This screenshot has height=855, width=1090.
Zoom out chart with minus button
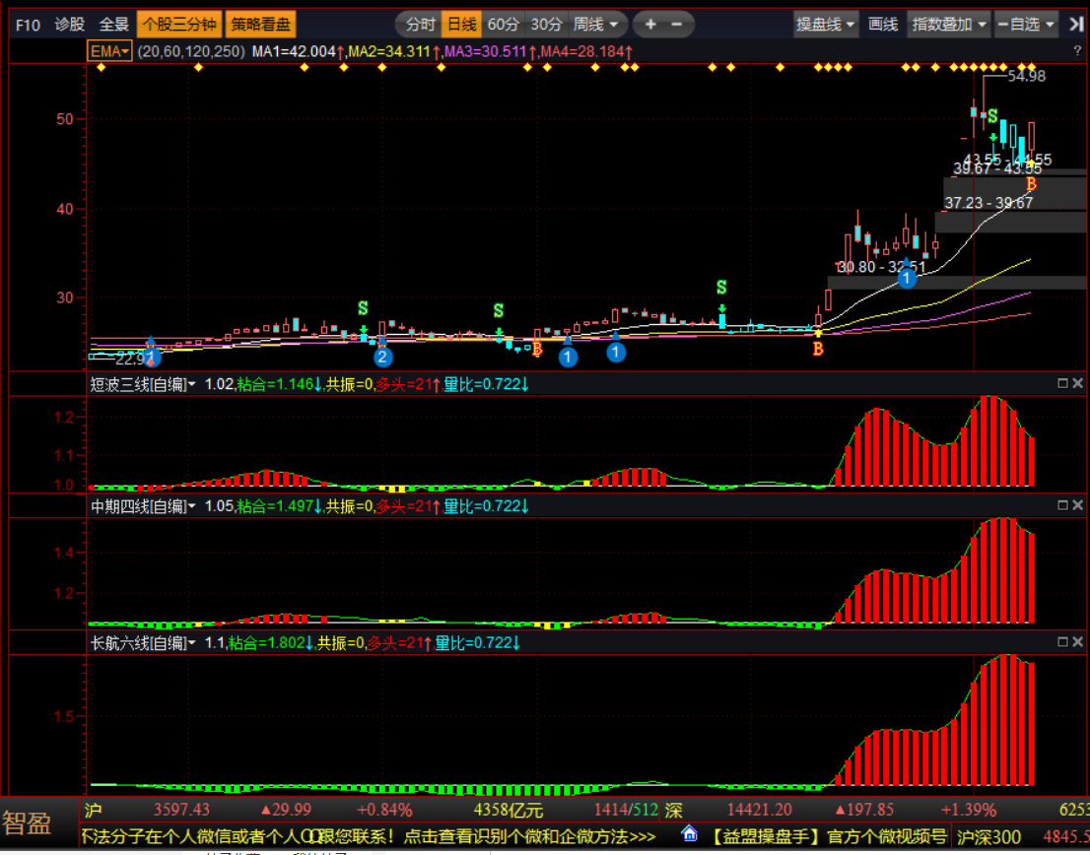676,25
